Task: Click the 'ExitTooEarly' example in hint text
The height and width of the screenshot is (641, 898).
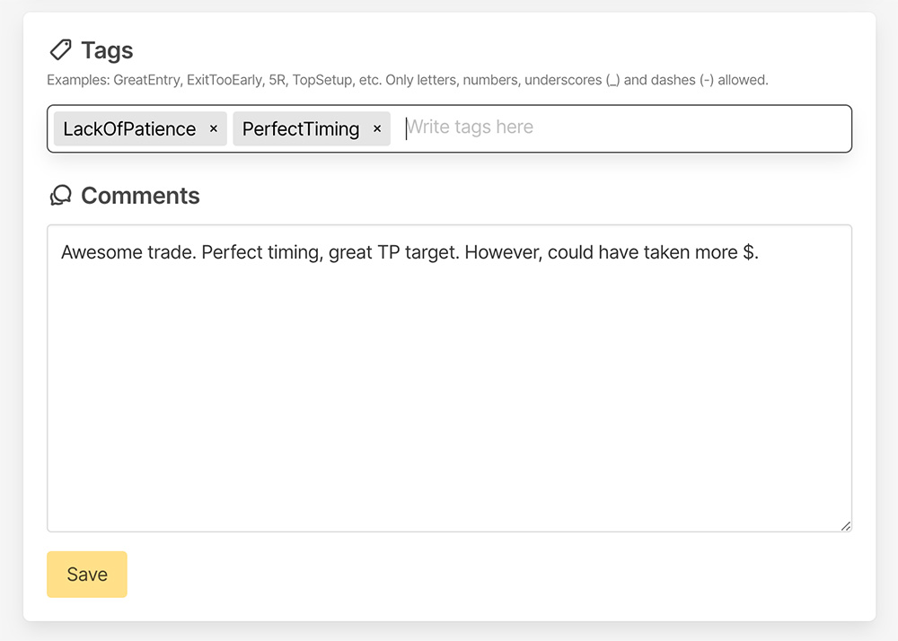Action: [224, 80]
